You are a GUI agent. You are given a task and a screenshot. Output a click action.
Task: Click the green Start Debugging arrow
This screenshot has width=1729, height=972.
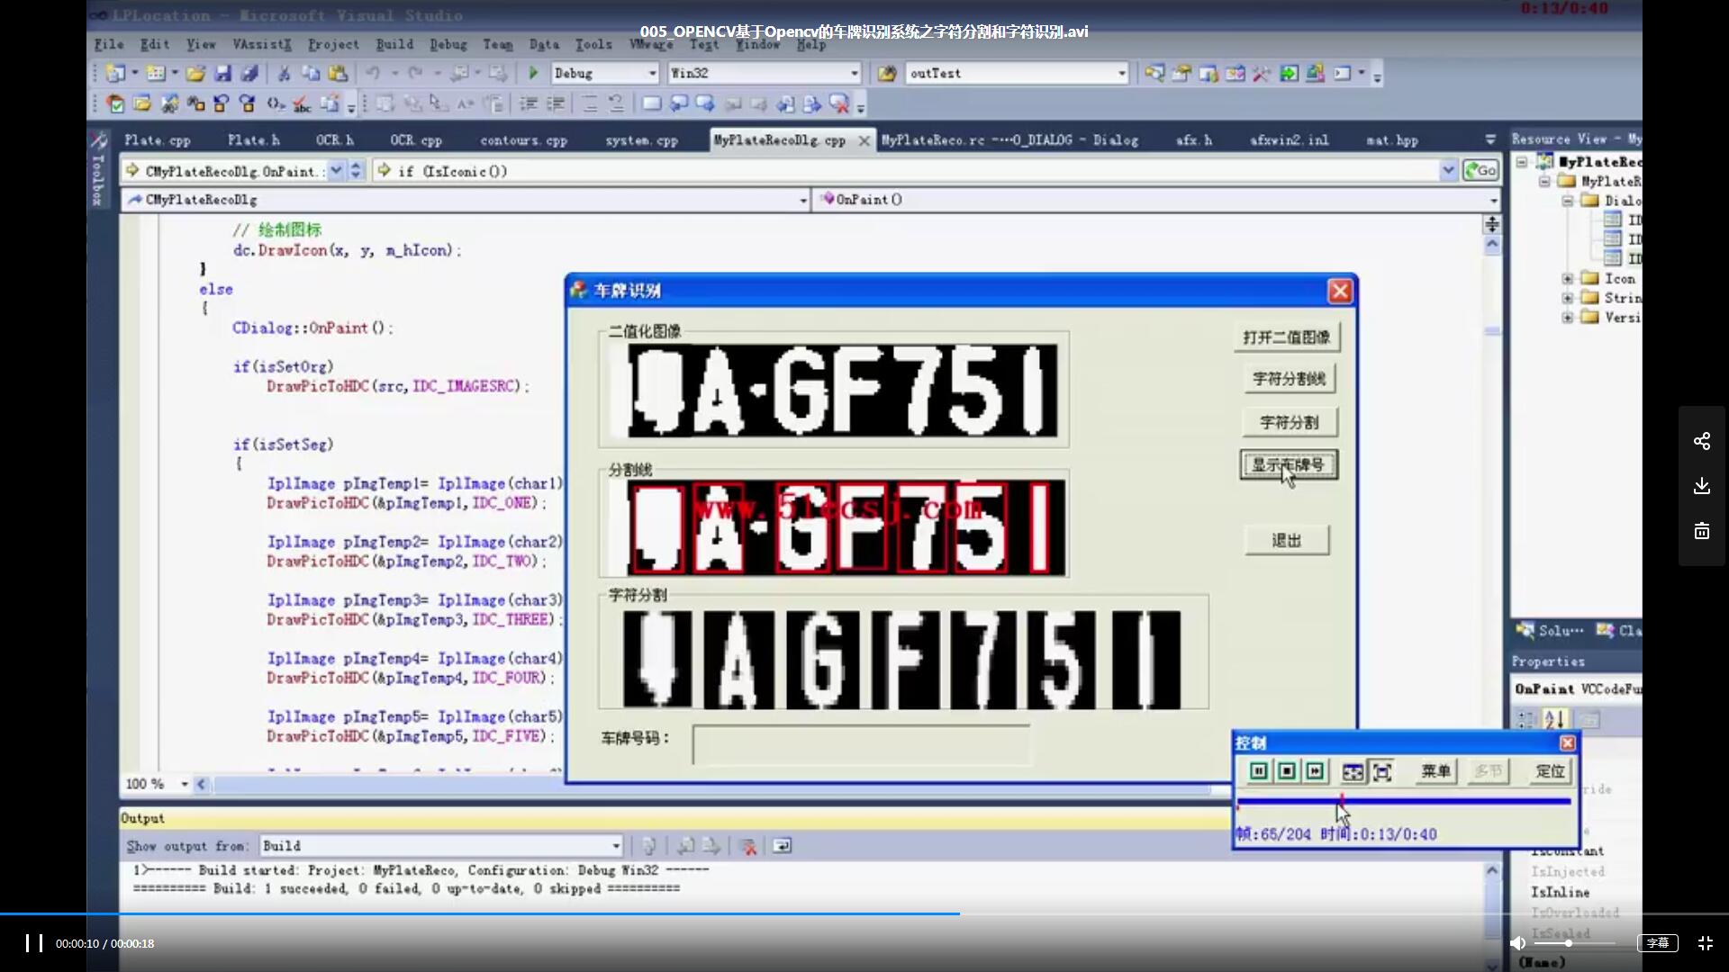pos(533,73)
